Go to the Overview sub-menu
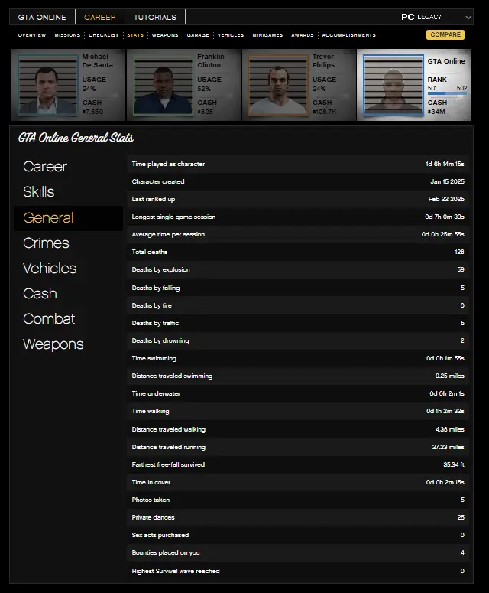The image size is (489, 593). coord(32,35)
